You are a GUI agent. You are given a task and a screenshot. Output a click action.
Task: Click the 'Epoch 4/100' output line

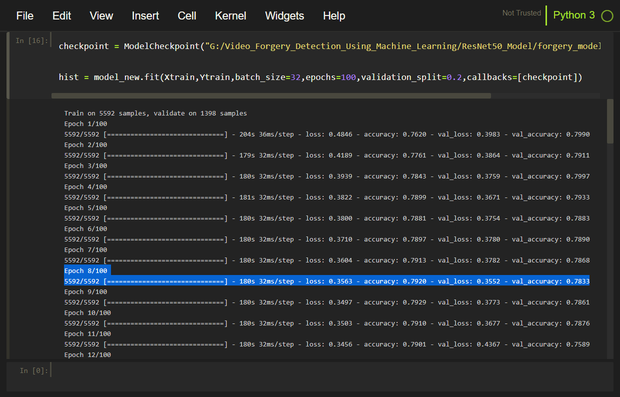point(85,187)
